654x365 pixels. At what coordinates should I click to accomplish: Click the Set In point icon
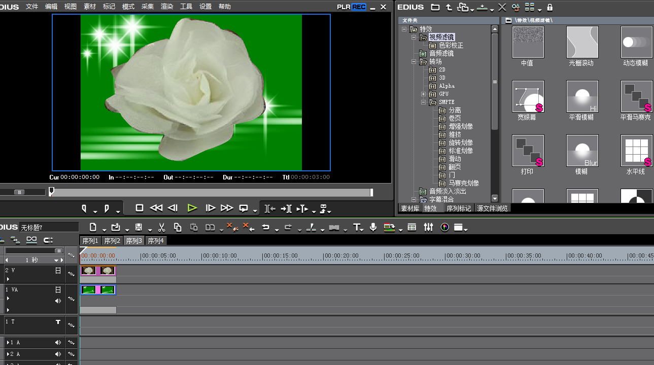(84, 208)
